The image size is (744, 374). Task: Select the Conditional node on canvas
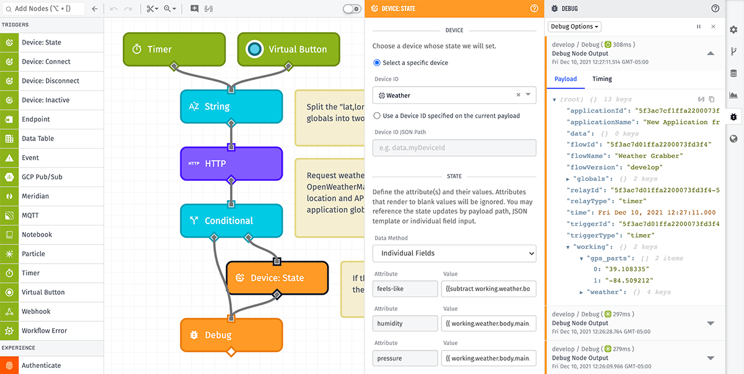(231, 220)
